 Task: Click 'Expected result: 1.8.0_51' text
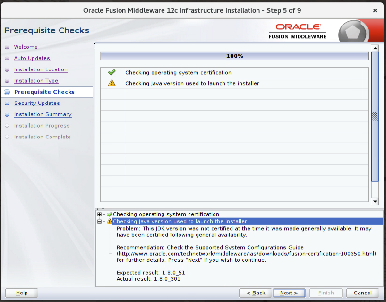(x=151, y=273)
